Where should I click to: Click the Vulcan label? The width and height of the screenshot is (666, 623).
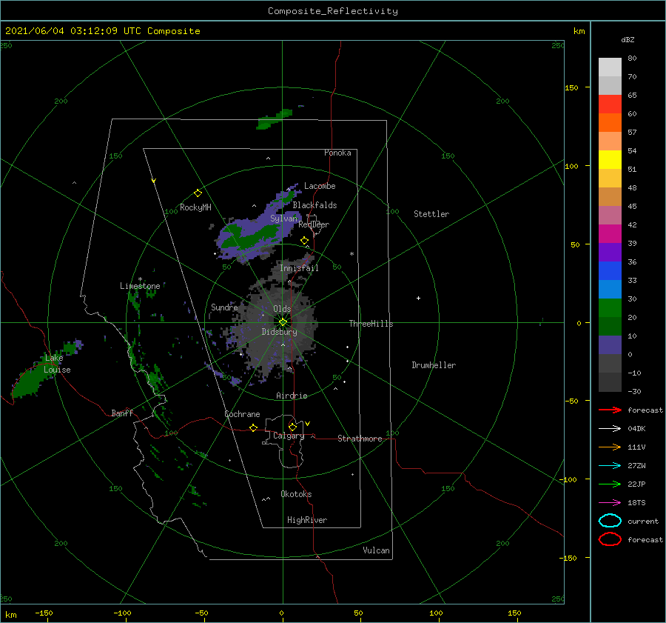pyautogui.click(x=377, y=550)
